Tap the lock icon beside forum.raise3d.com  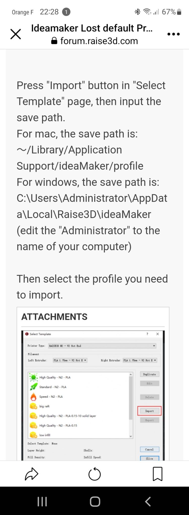(54, 41)
